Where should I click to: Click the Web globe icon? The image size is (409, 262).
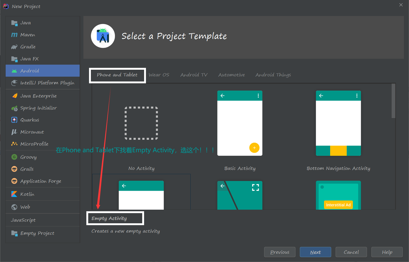click(14, 207)
